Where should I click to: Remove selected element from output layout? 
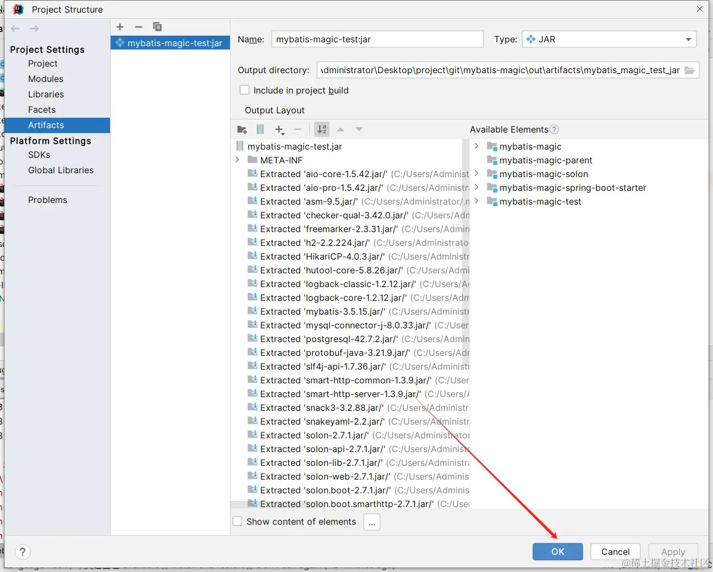point(298,130)
